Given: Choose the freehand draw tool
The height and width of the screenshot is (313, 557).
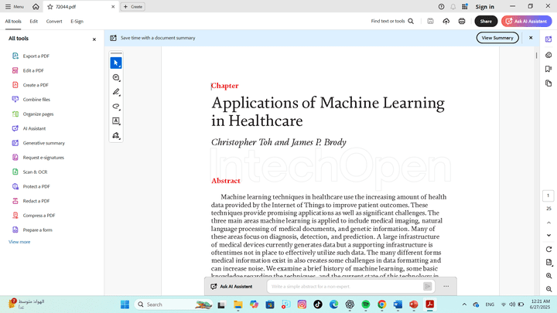Looking at the screenshot, I should click(x=116, y=107).
